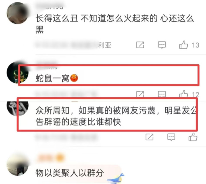206x184 pixels.
Task: Open blurred username above first comment
Action: coord(50,7)
